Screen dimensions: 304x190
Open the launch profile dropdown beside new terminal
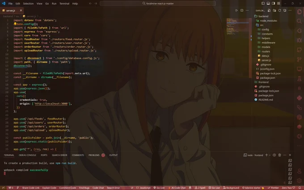click(270, 155)
